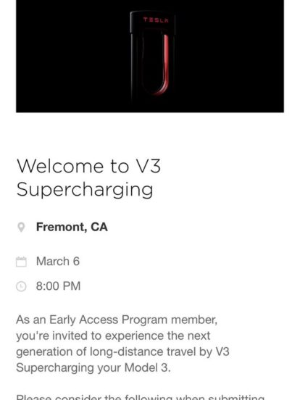Click the calendar icon beside March 6

(x=21, y=262)
